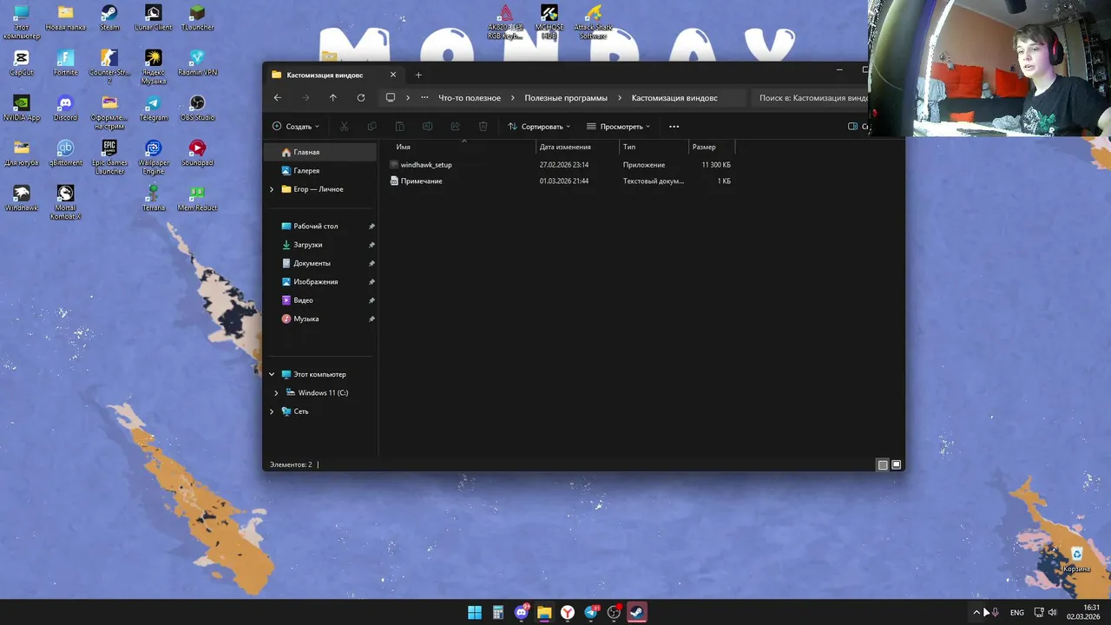Viewport: 1111px width, 625px height.
Task: Select the Mortal Kombat X desktop icon
Action: click(x=66, y=202)
